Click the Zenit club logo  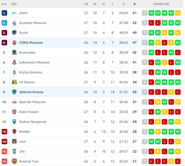coord(14,13)
